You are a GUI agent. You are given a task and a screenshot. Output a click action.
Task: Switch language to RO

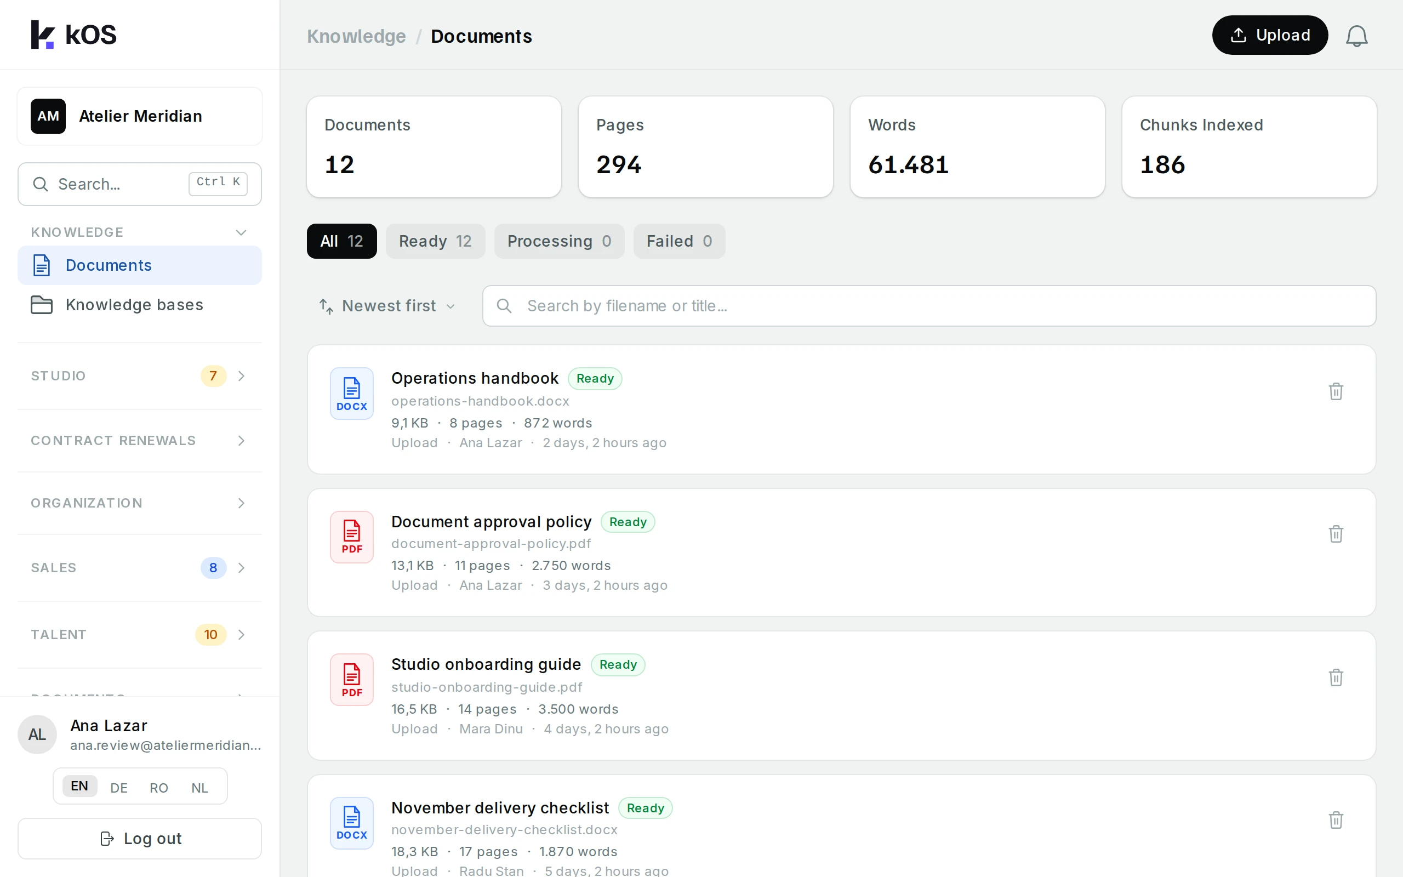pyautogui.click(x=159, y=787)
